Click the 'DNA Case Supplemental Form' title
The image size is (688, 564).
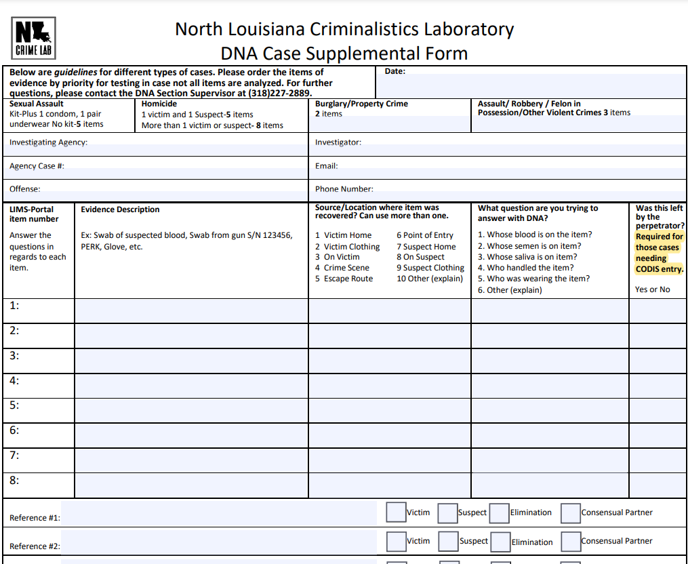[x=344, y=54]
